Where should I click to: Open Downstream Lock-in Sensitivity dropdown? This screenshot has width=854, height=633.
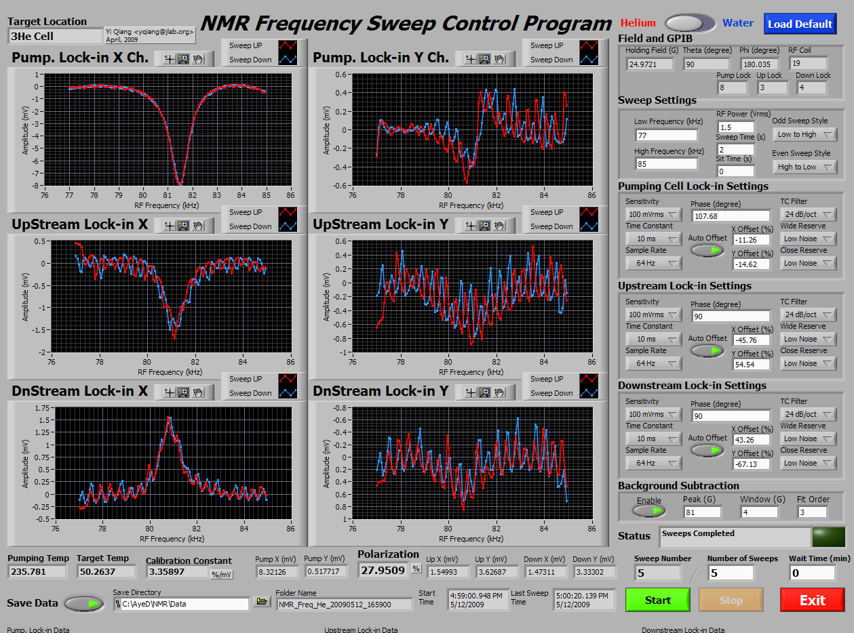[653, 414]
